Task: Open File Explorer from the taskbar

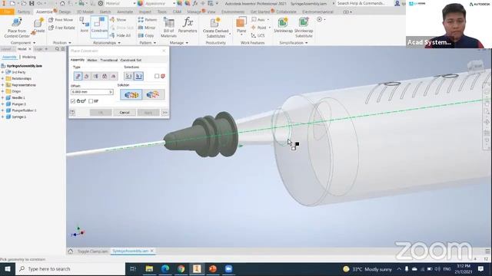Action: [x=149, y=269]
